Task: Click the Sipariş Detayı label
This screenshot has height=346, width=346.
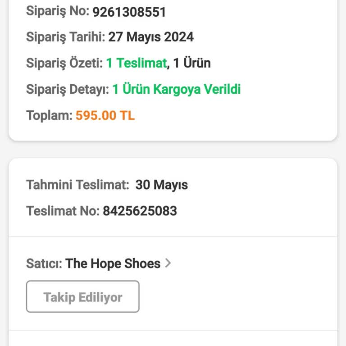Action: tap(67, 89)
